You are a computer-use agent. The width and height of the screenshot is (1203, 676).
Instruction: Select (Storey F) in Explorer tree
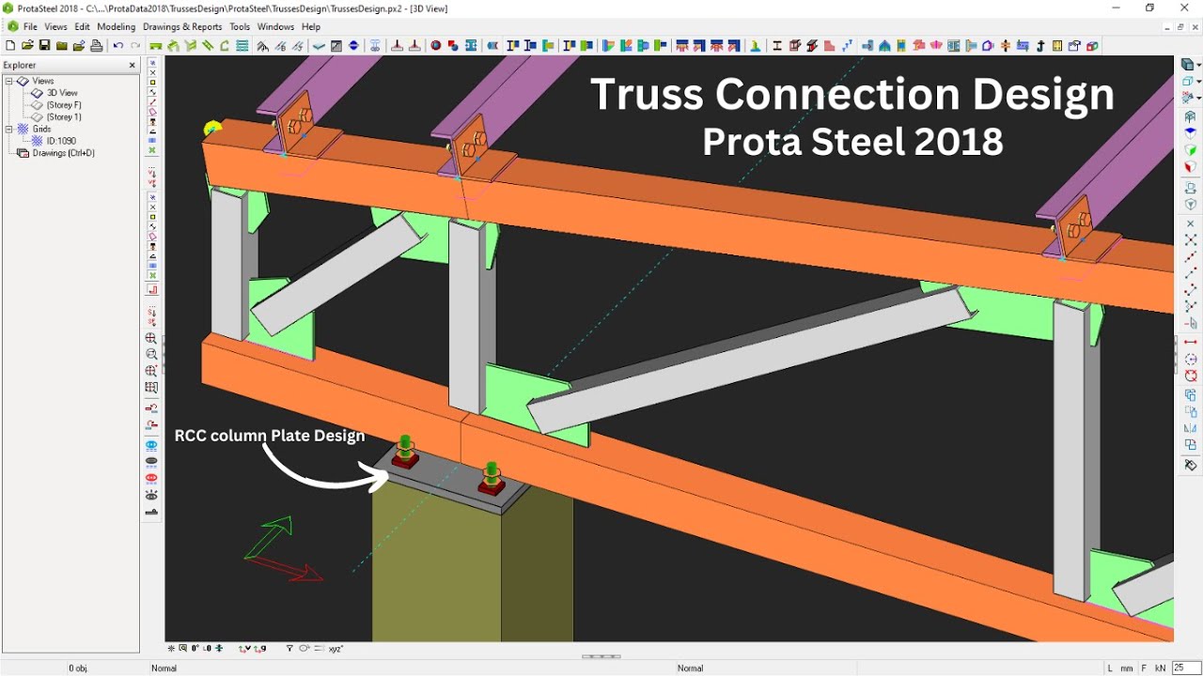pos(64,105)
